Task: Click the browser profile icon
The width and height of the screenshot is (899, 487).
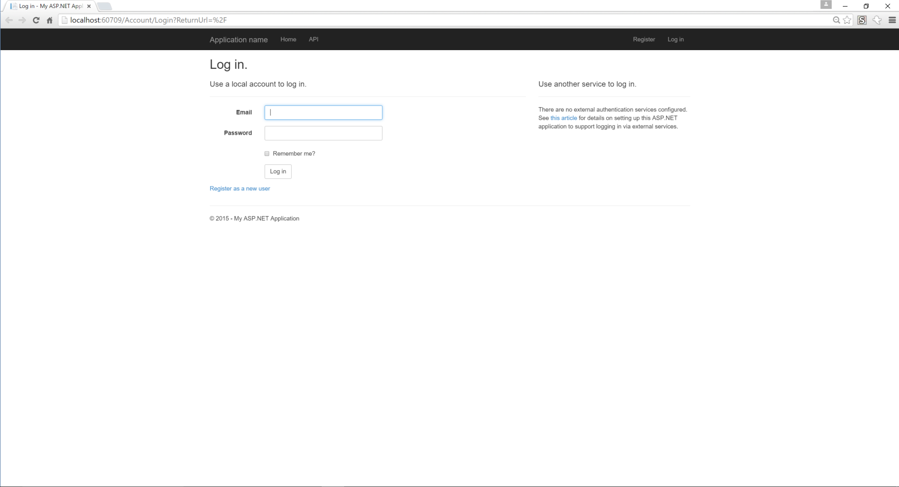Action: click(826, 5)
